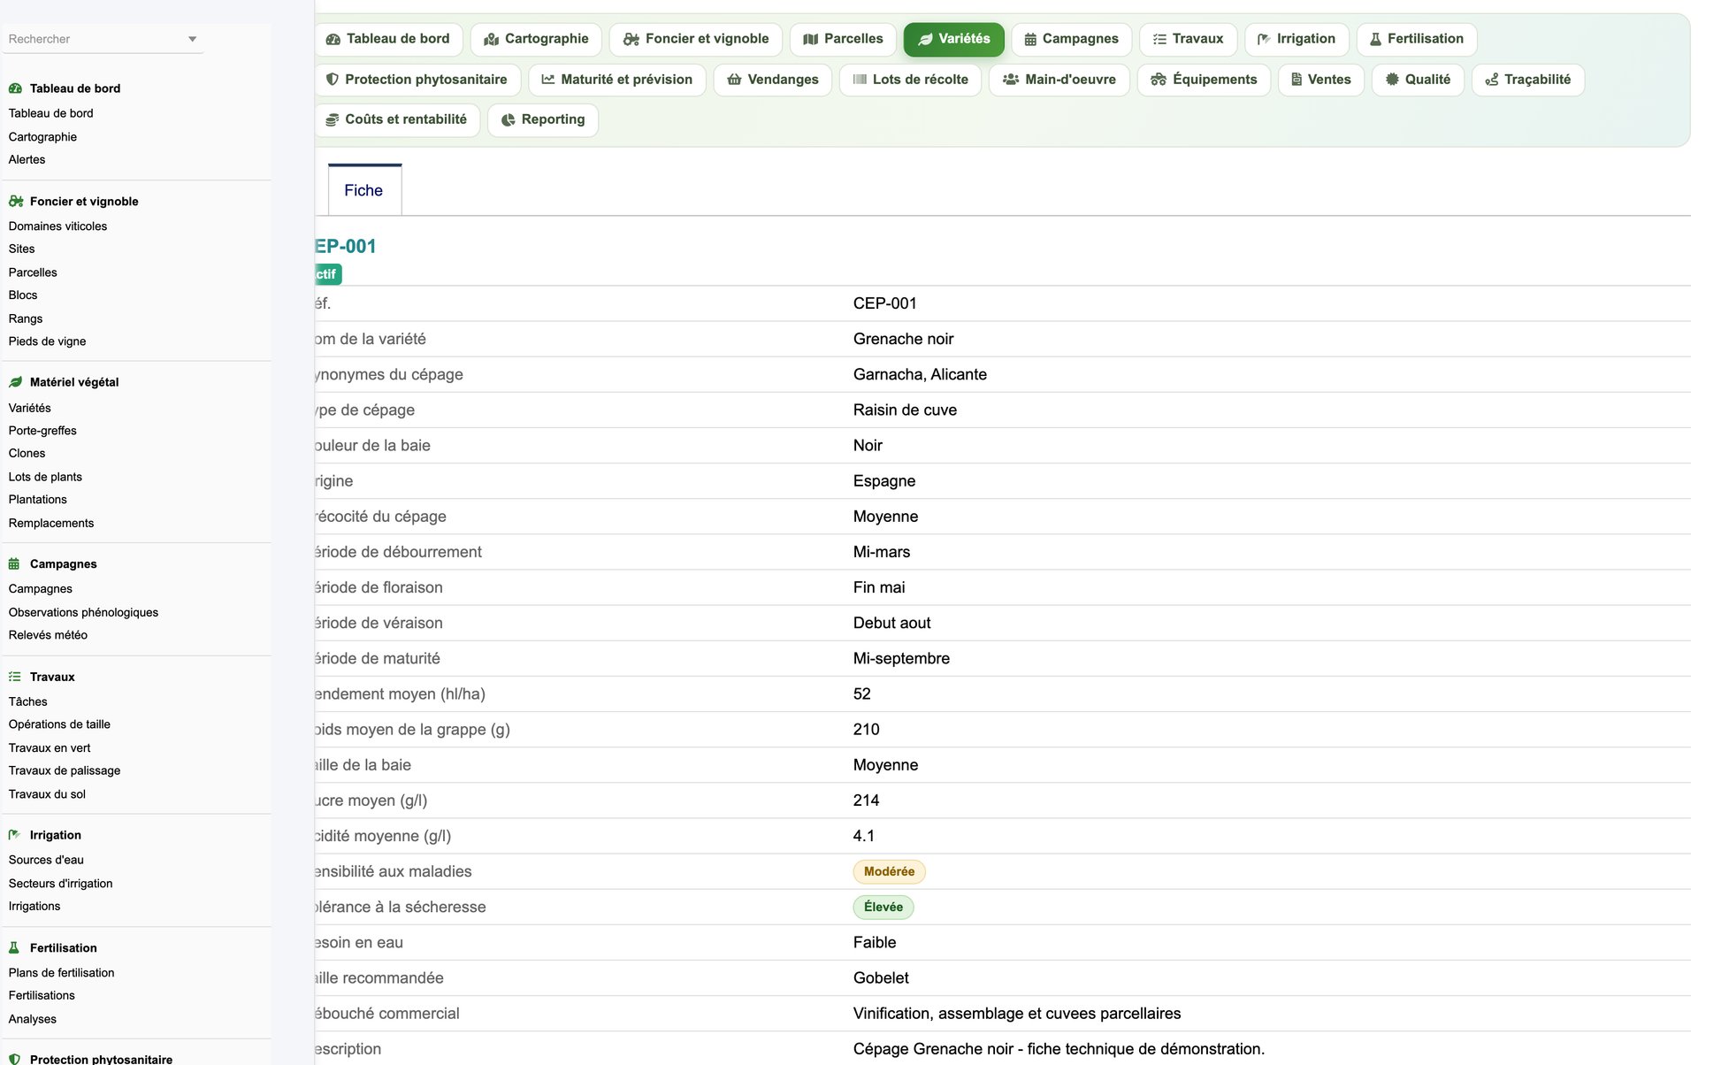1721x1065 pixels.
Task: Click the Élevée drought tolerance badge
Action: [883, 908]
